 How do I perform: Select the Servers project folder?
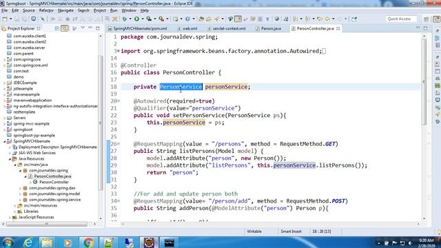[19, 118]
